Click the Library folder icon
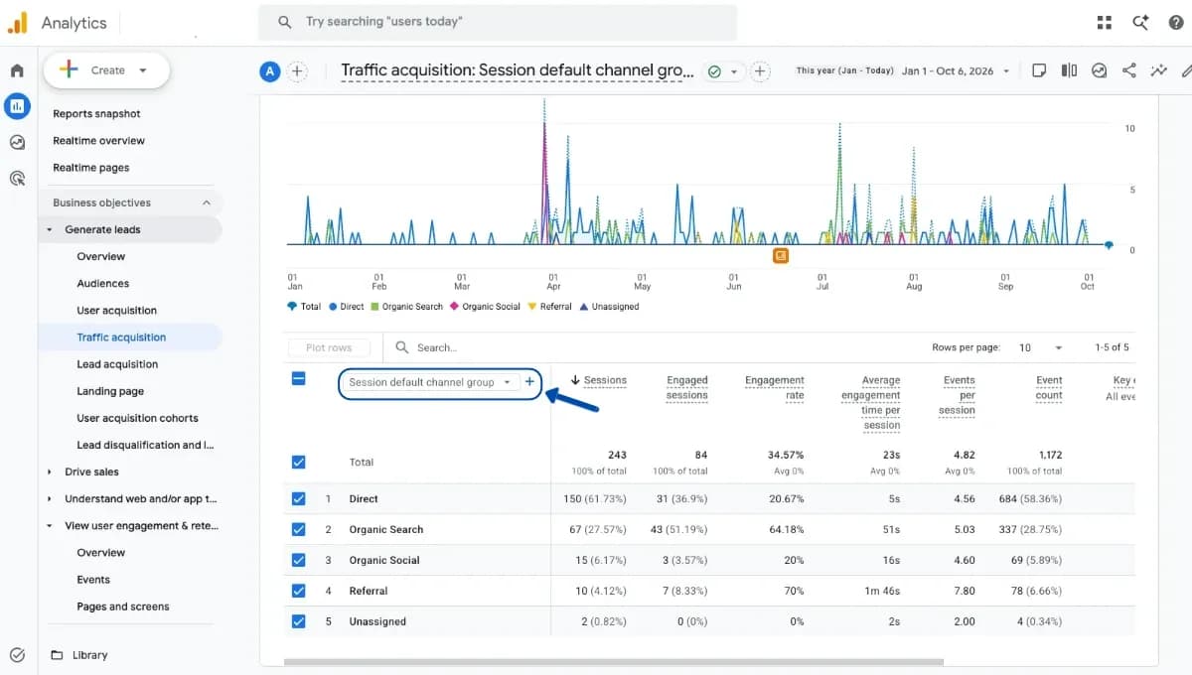 (x=57, y=655)
